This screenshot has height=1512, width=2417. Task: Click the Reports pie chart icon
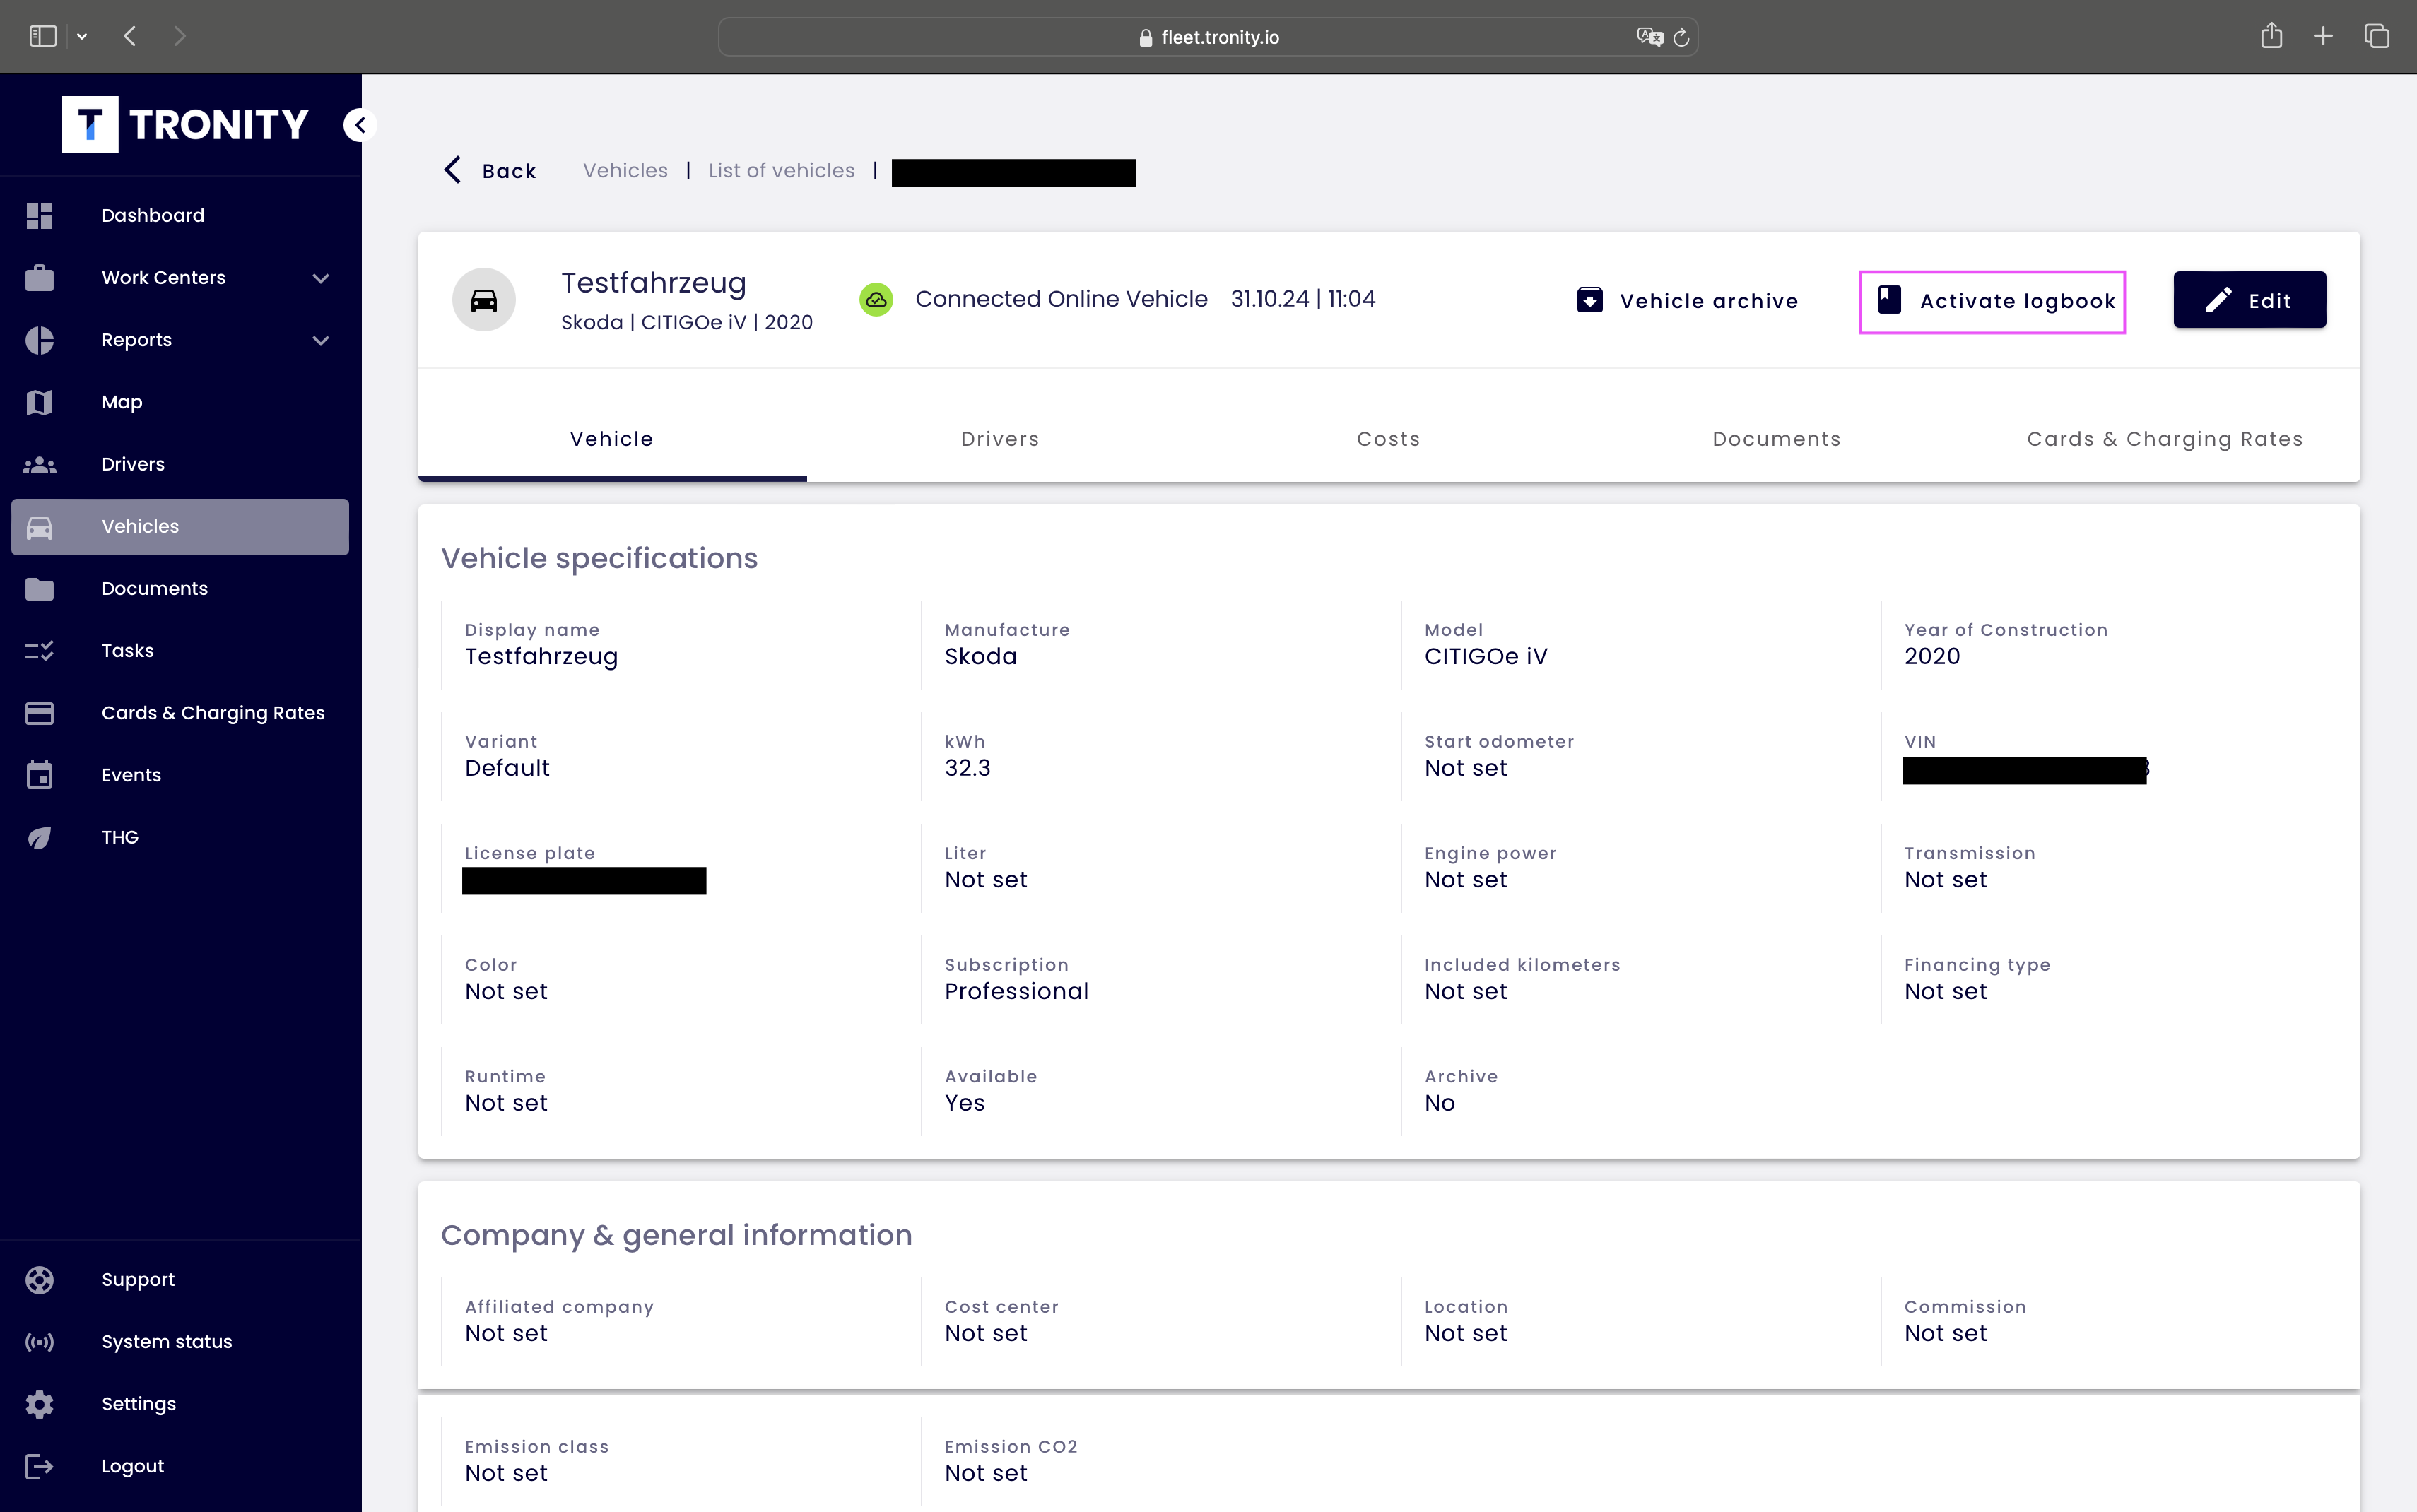click(39, 340)
